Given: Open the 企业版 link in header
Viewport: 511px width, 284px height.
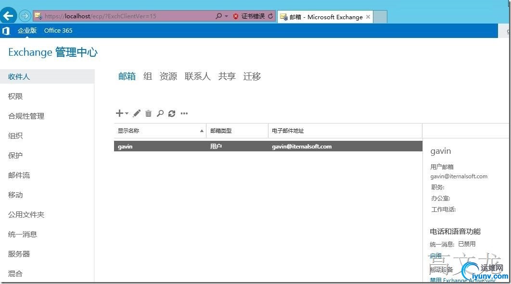Looking at the screenshot, I should coord(27,31).
